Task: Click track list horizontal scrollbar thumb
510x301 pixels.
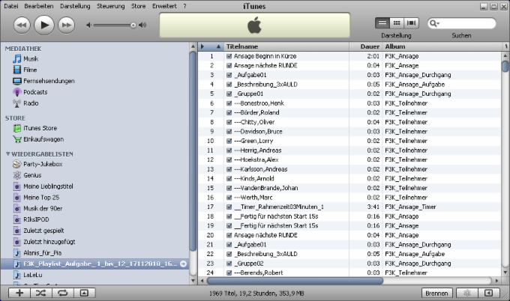Action: (x=295, y=281)
